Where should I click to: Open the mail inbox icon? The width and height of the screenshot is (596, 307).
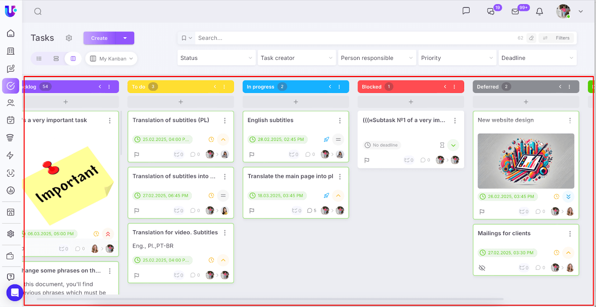pyautogui.click(x=515, y=12)
